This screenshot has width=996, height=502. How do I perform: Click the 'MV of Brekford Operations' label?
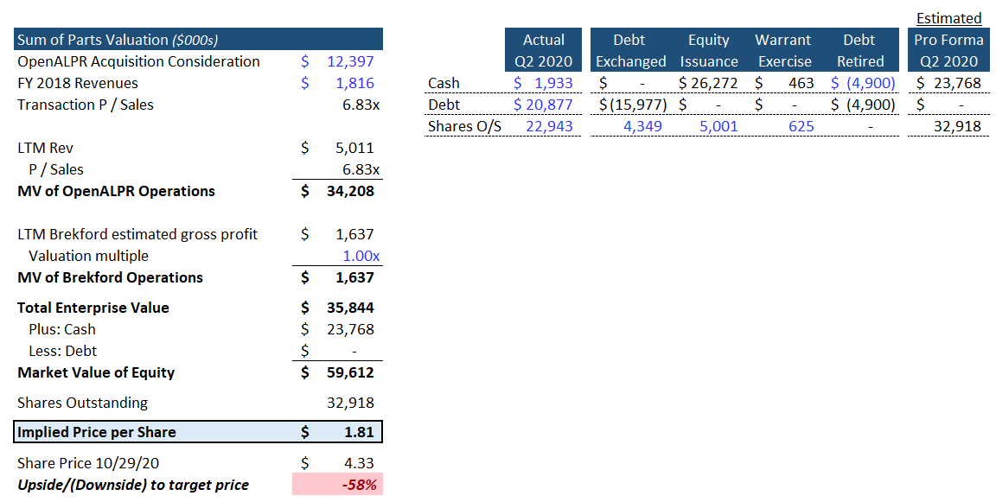pyautogui.click(x=110, y=277)
